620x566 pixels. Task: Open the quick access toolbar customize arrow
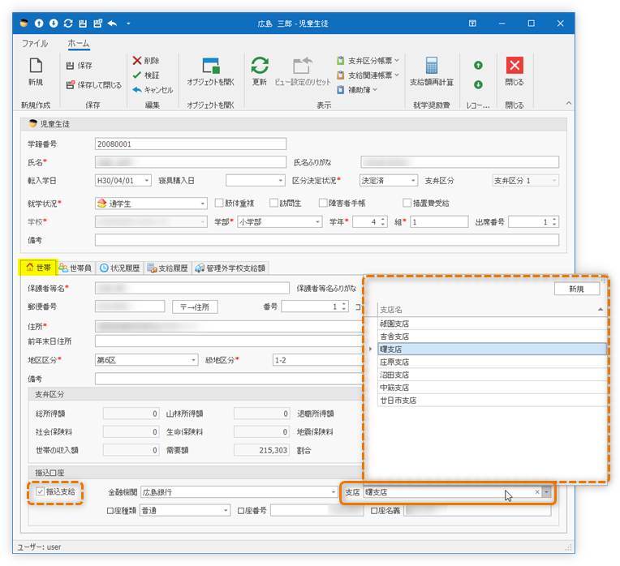pyautogui.click(x=128, y=24)
